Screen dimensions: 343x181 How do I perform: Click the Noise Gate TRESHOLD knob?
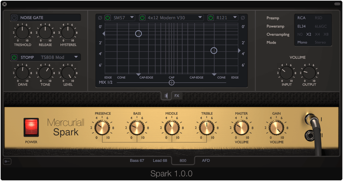(x=22, y=33)
